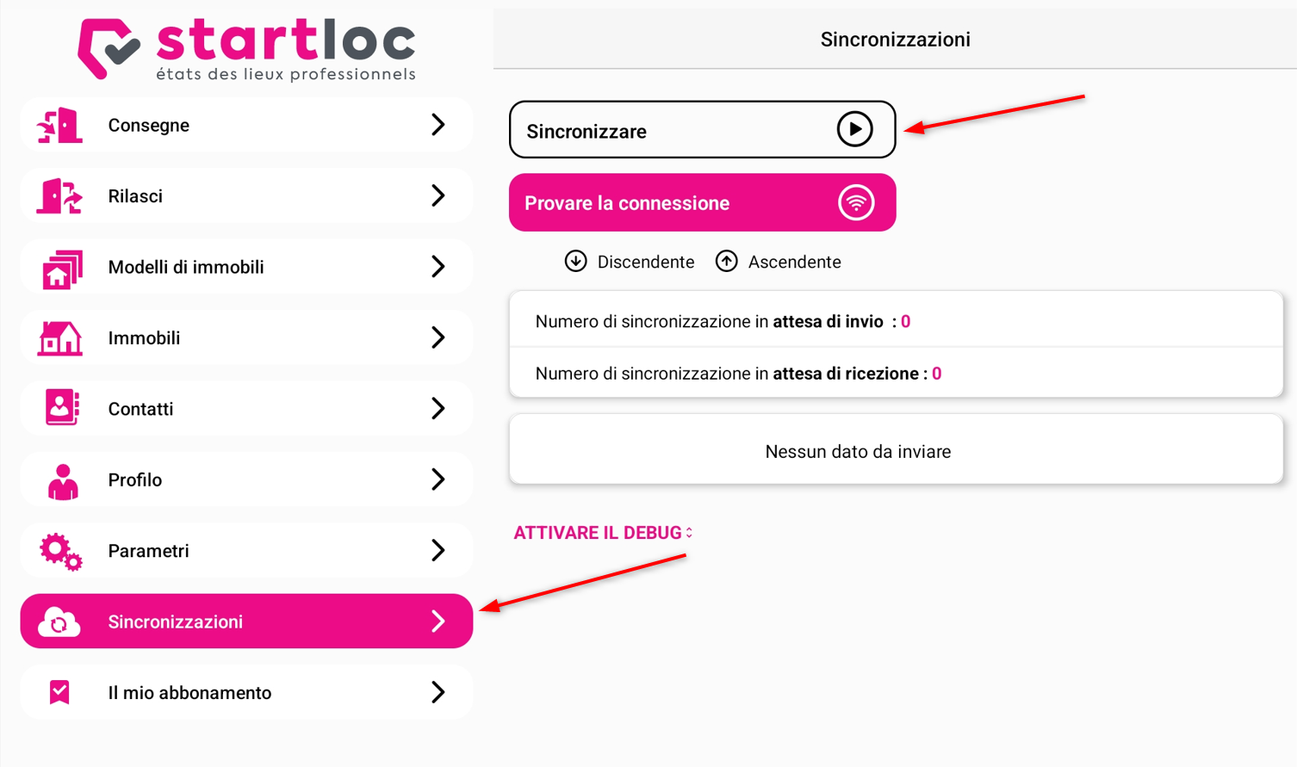Open the Il mio abbonamento menu item
The image size is (1297, 767).
point(246,692)
